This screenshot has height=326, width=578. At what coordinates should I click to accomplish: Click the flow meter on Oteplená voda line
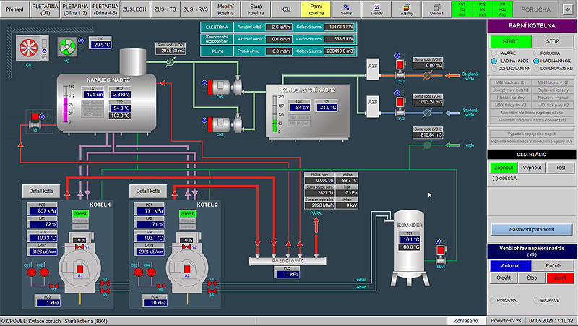(427, 75)
